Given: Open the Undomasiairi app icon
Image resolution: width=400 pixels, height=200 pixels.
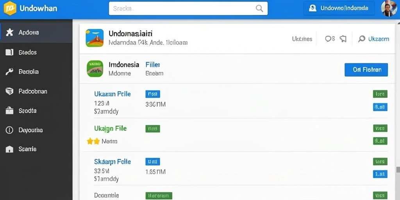Looking at the screenshot, I should 95,38.
